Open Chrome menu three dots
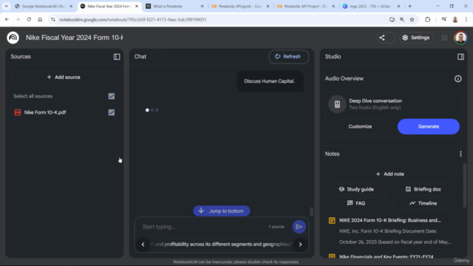Image resolution: width=473 pixels, height=266 pixels. point(466,20)
